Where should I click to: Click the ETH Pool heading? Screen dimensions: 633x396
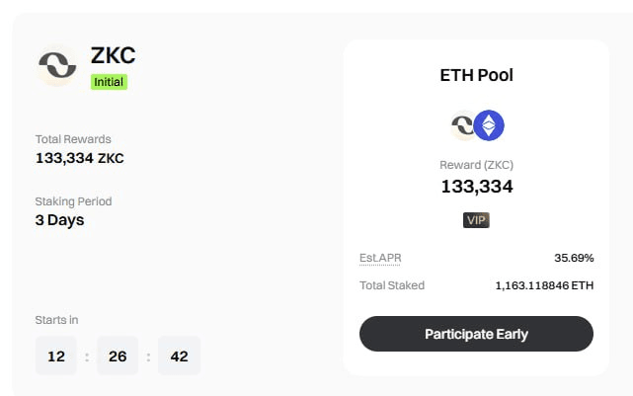[x=476, y=75]
